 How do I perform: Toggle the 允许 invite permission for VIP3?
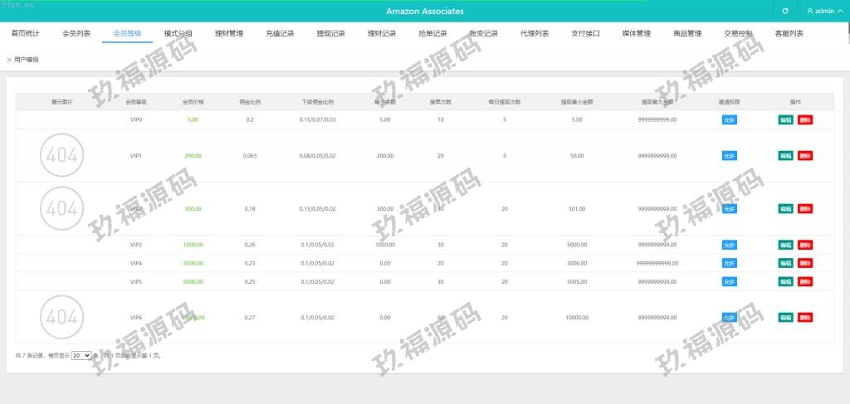(729, 245)
